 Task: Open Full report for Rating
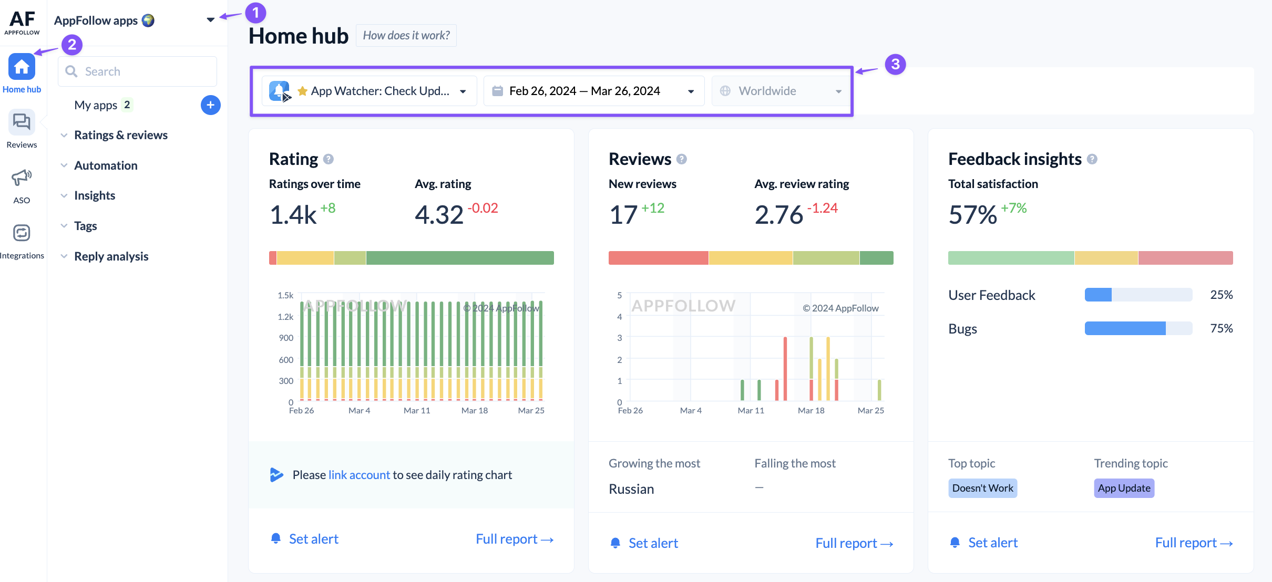[515, 538]
